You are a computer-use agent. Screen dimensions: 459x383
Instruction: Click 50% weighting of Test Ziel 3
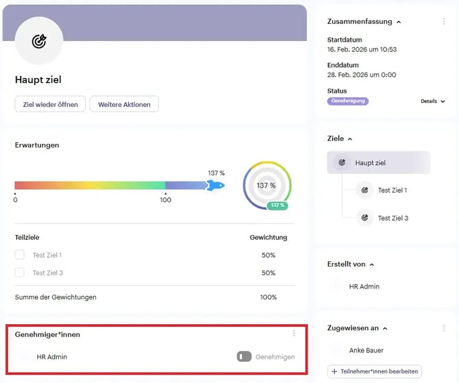tap(268, 273)
